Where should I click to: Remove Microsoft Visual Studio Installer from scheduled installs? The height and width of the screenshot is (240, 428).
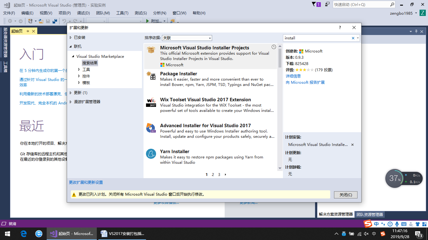(352, 145)
